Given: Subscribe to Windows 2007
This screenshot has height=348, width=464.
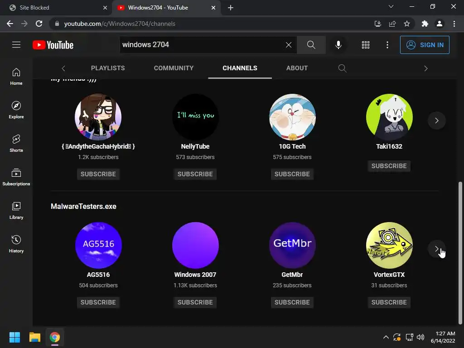Looking at the screenshot, I should 195,302.
